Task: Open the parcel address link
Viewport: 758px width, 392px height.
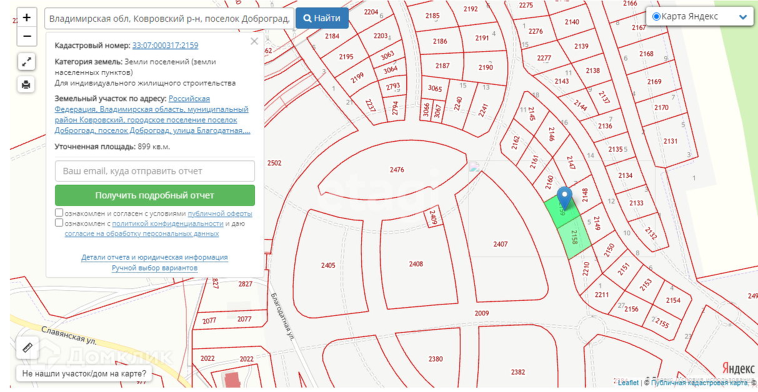Action: point(152,115)
